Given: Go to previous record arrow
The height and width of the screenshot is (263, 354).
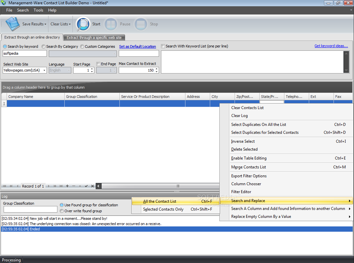Looking at the screenshot, I should point(17,186).
